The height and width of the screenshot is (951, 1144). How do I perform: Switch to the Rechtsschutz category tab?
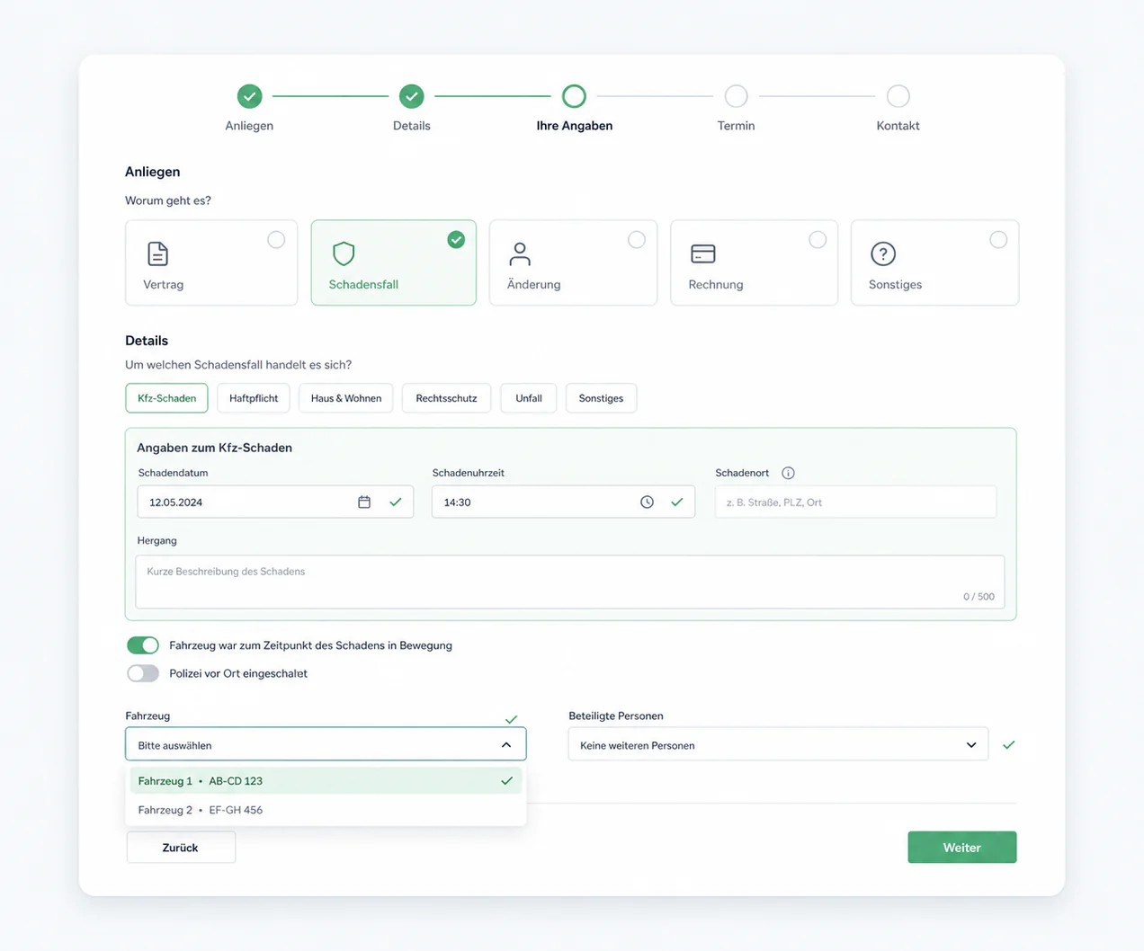(x=446, y=398)
